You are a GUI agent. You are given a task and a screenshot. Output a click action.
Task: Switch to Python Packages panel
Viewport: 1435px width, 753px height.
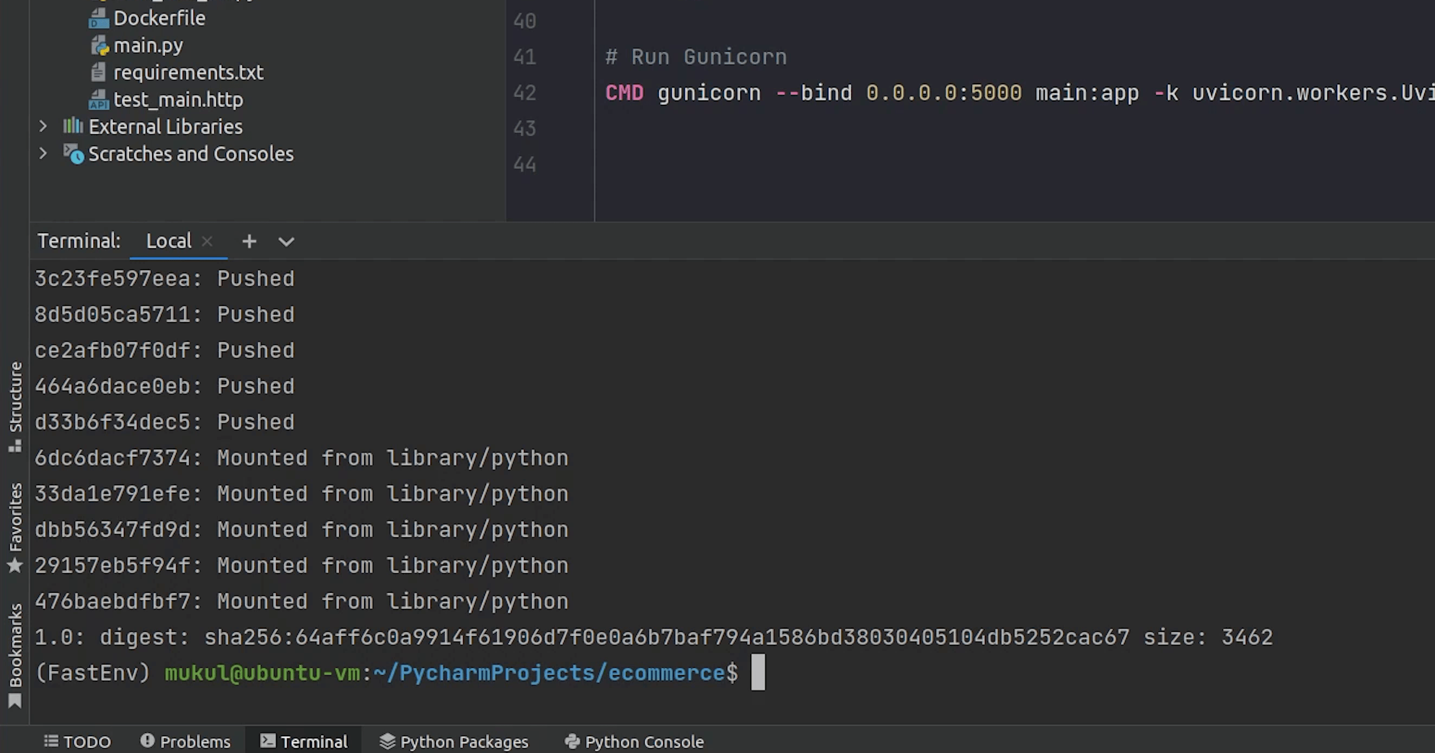coord(453,741)
